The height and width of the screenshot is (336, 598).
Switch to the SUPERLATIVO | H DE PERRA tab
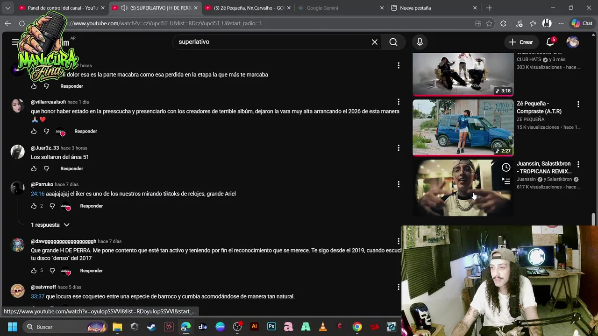coord(155,8)
